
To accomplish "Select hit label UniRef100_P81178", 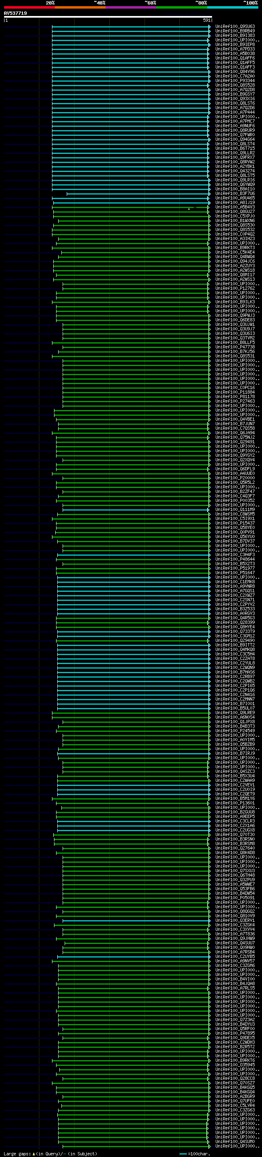I will click(x=235, y=396).
